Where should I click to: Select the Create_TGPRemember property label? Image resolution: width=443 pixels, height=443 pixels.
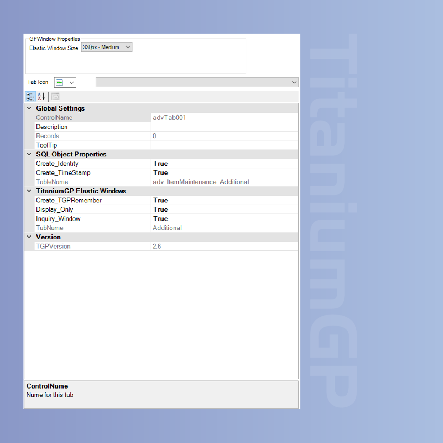[x=69, y=200]
